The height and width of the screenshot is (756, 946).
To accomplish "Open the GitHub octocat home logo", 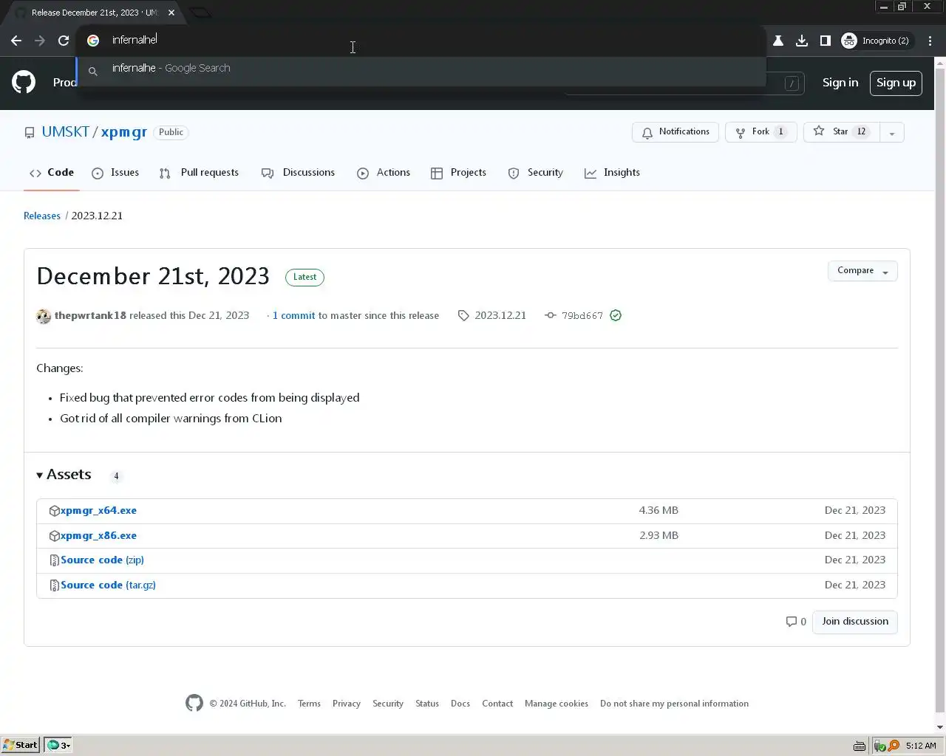I will point(24,82).
